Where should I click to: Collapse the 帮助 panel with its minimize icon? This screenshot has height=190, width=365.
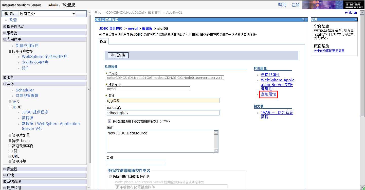pyautogui.click(x=356, y=19)
